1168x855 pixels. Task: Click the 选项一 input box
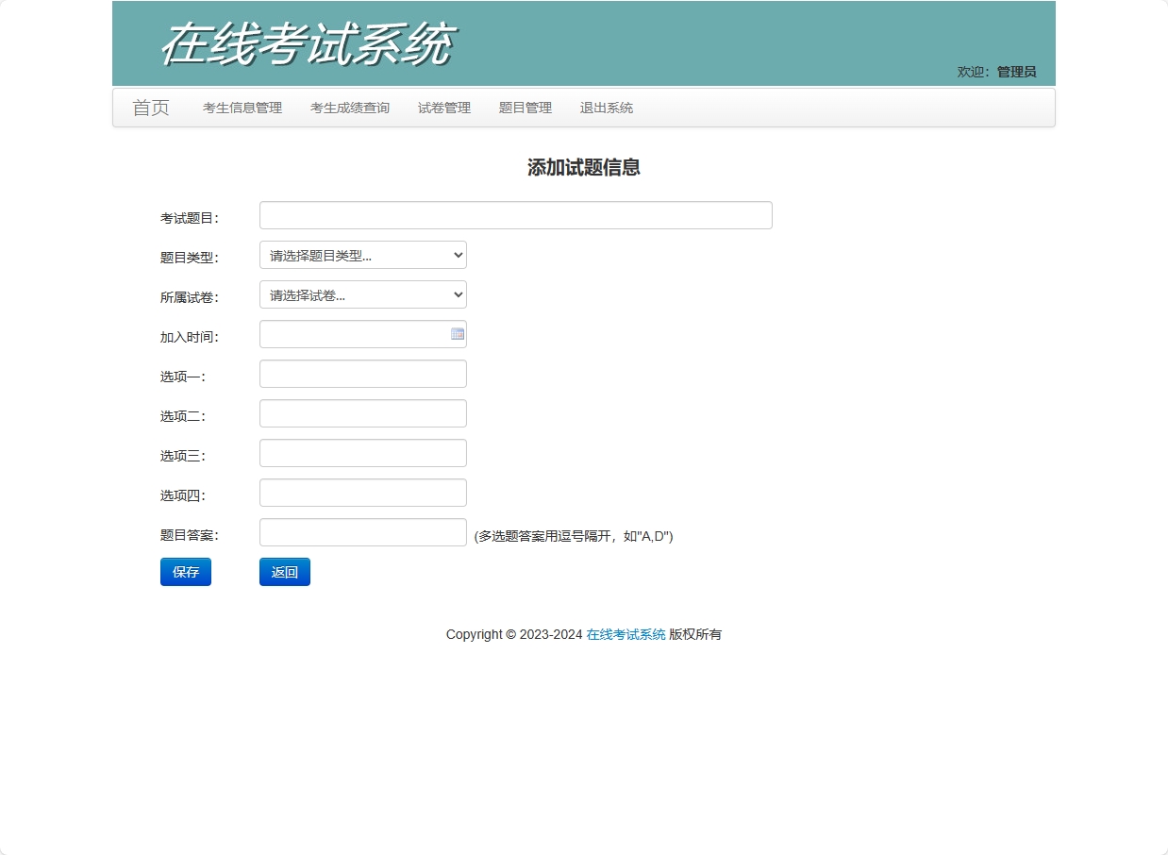pyautogui.click(x=362, y=374)
